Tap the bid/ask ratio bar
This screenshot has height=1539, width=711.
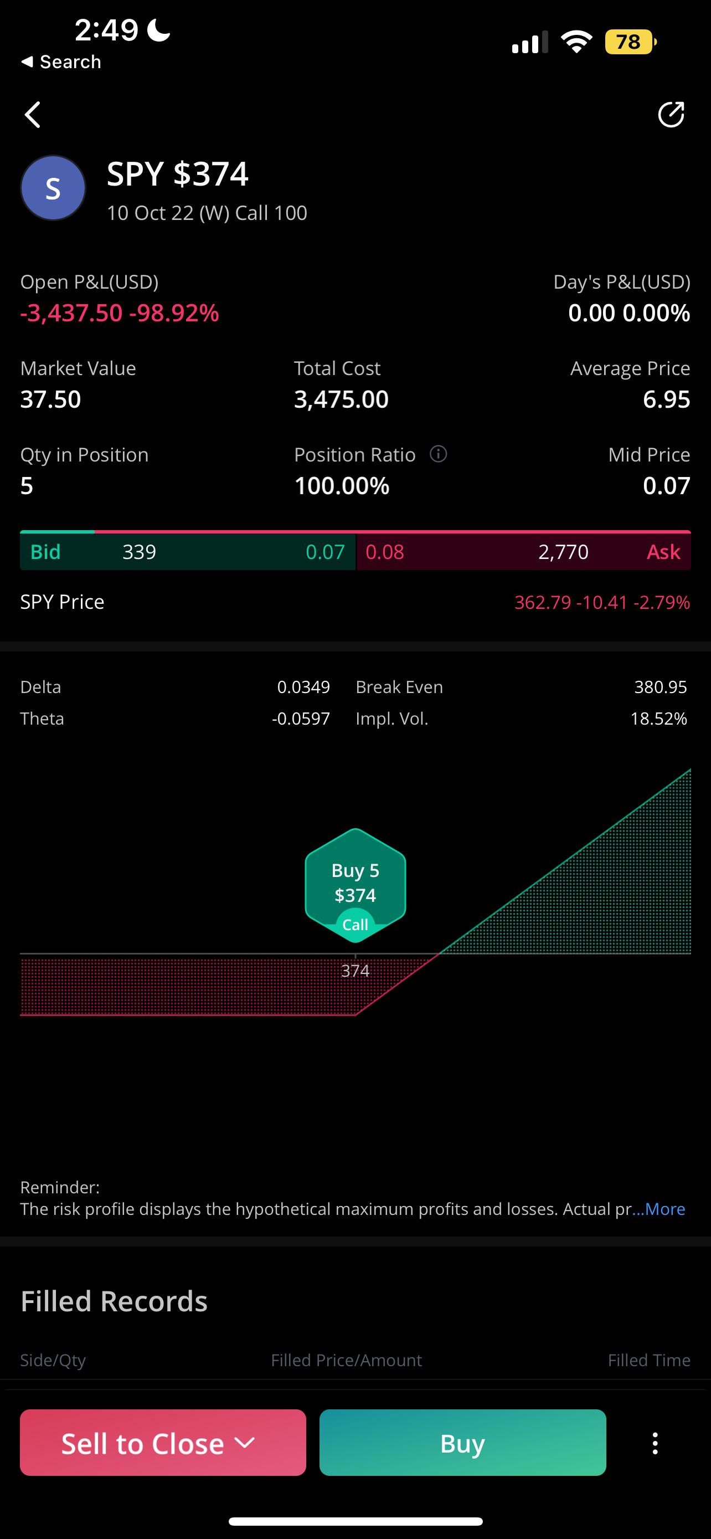(x=355, y=531)
